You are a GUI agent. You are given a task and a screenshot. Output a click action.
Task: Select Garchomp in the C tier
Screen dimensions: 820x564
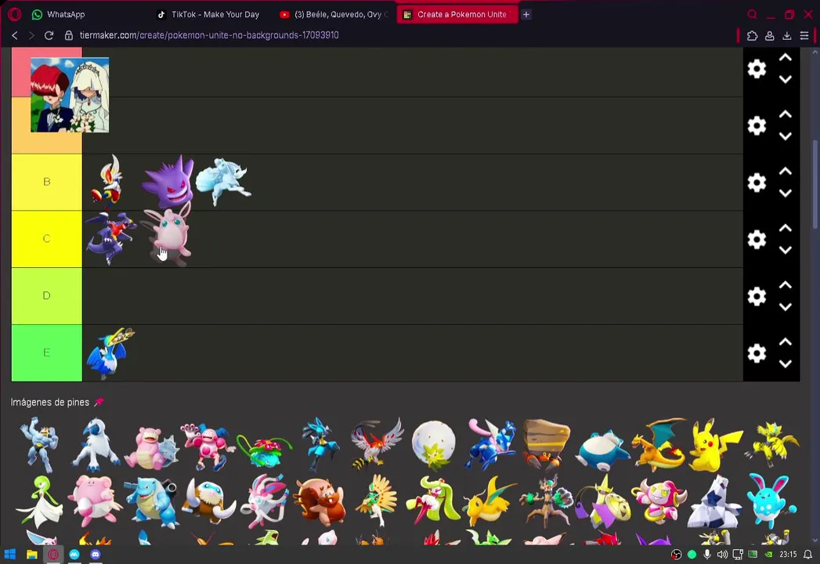coord(110,238)
